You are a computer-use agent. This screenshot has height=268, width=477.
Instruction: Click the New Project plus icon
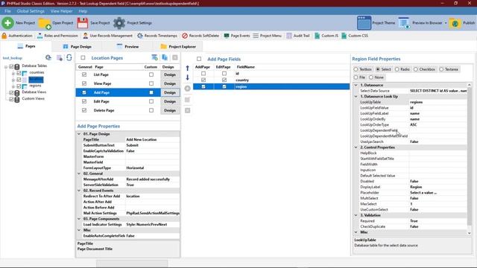tap(7, 23)
